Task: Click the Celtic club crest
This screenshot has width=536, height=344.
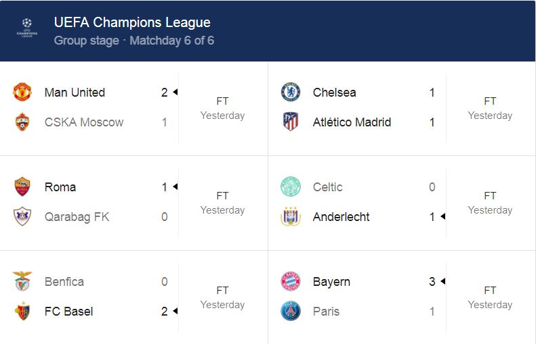Action: (x=291, y=187)
